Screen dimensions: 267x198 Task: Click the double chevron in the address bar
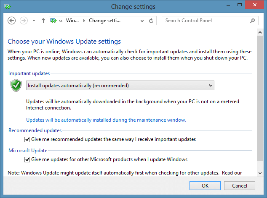click(61, 21)
